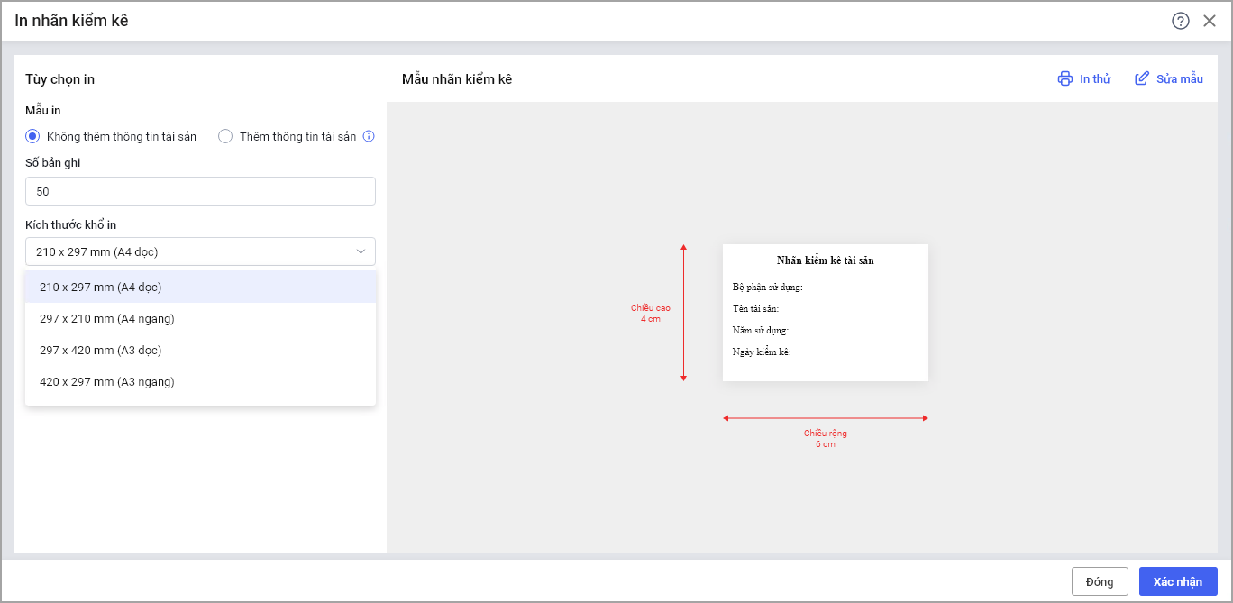Click the Chiều rộng 6 cm dimension label

coord(826,439)
